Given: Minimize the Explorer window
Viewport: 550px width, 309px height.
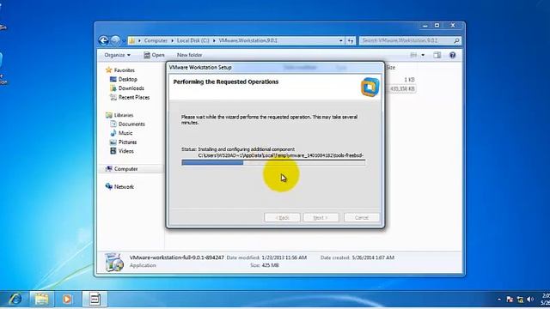Looking at the screenshot, I should coord(425,26).
